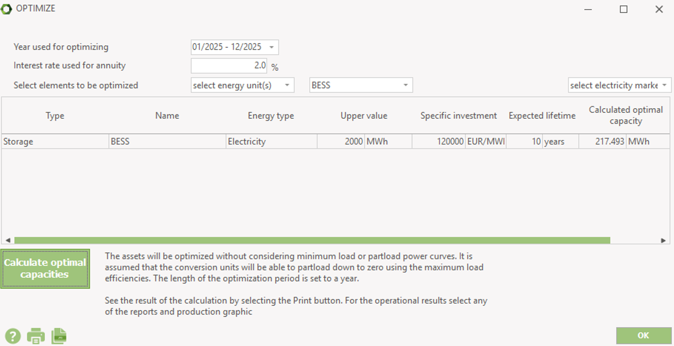This screenshot has width=674, height=346.
Task: Click the green help question mark icon
Action: pos(13,336)
